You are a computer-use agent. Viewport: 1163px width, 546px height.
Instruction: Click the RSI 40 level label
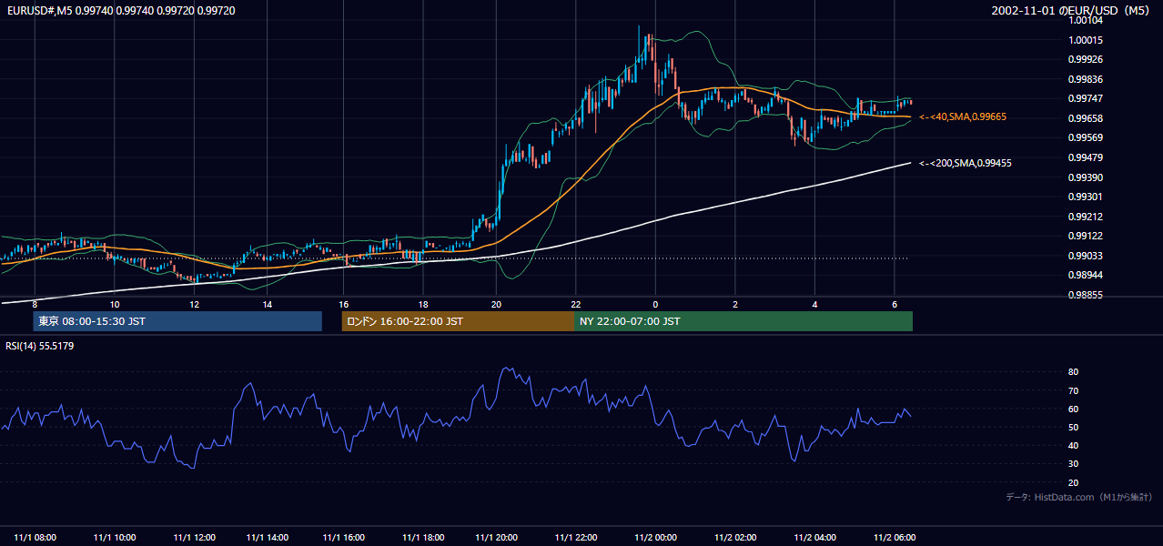click(x=1073, y=445)
